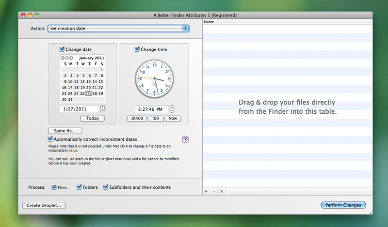Click the plus icon to add files
388x227 pixels.
point(206,191)
